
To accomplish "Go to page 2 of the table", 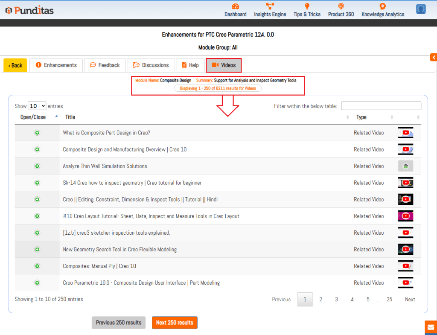I will coord(320,299).
